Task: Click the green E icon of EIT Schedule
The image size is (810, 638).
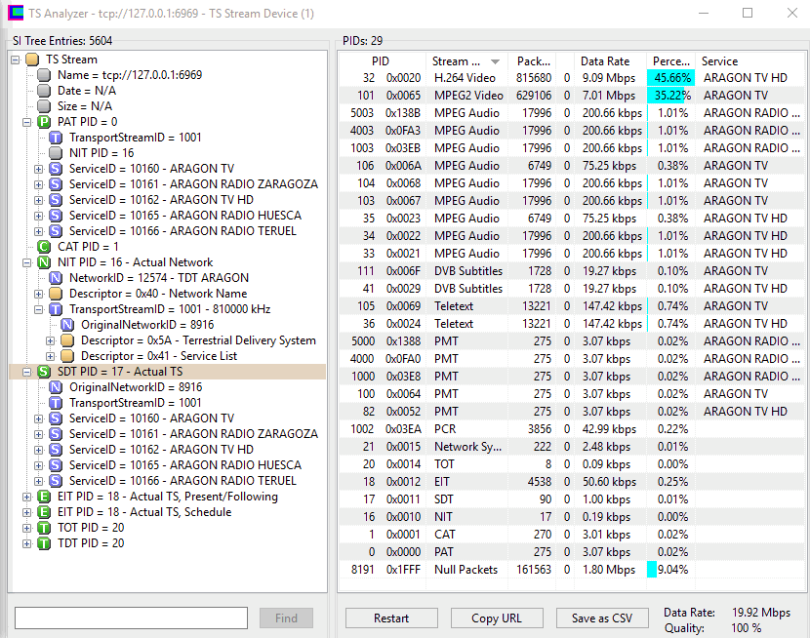Action: [x=44, y=512]
